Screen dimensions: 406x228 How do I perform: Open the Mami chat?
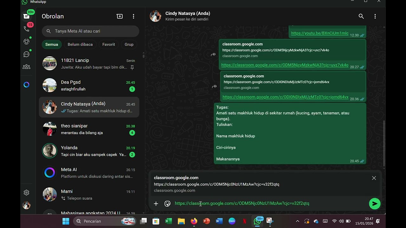tap(89, 195)
